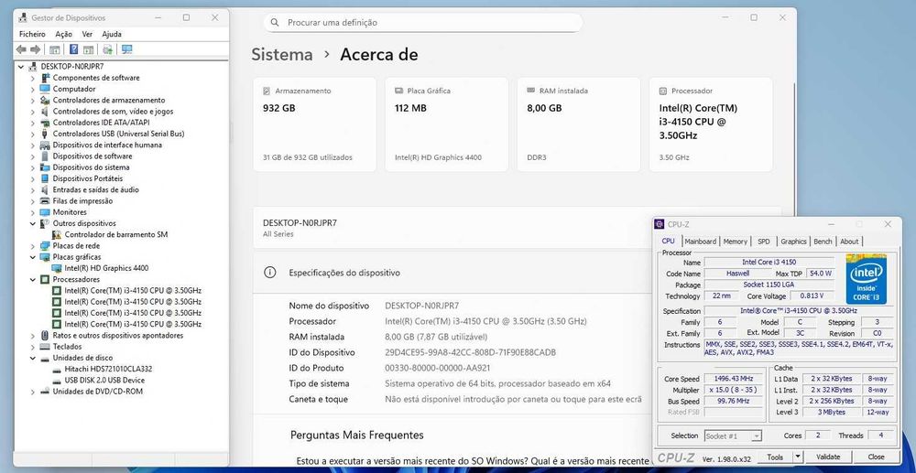
Task: Click the update driver toolbar icon with green arrow
Action: tap(107, 49)
